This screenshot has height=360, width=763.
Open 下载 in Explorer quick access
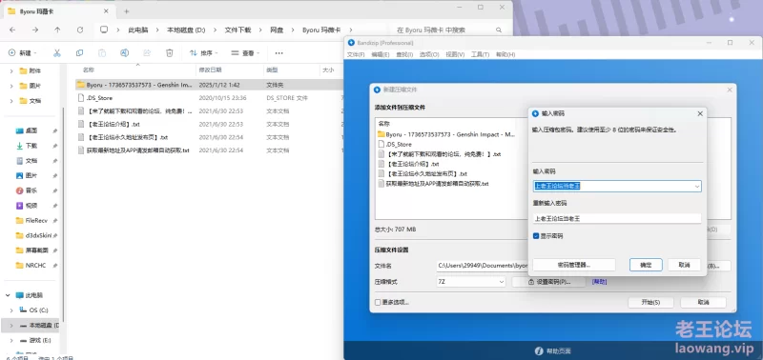tap(32, 146)
